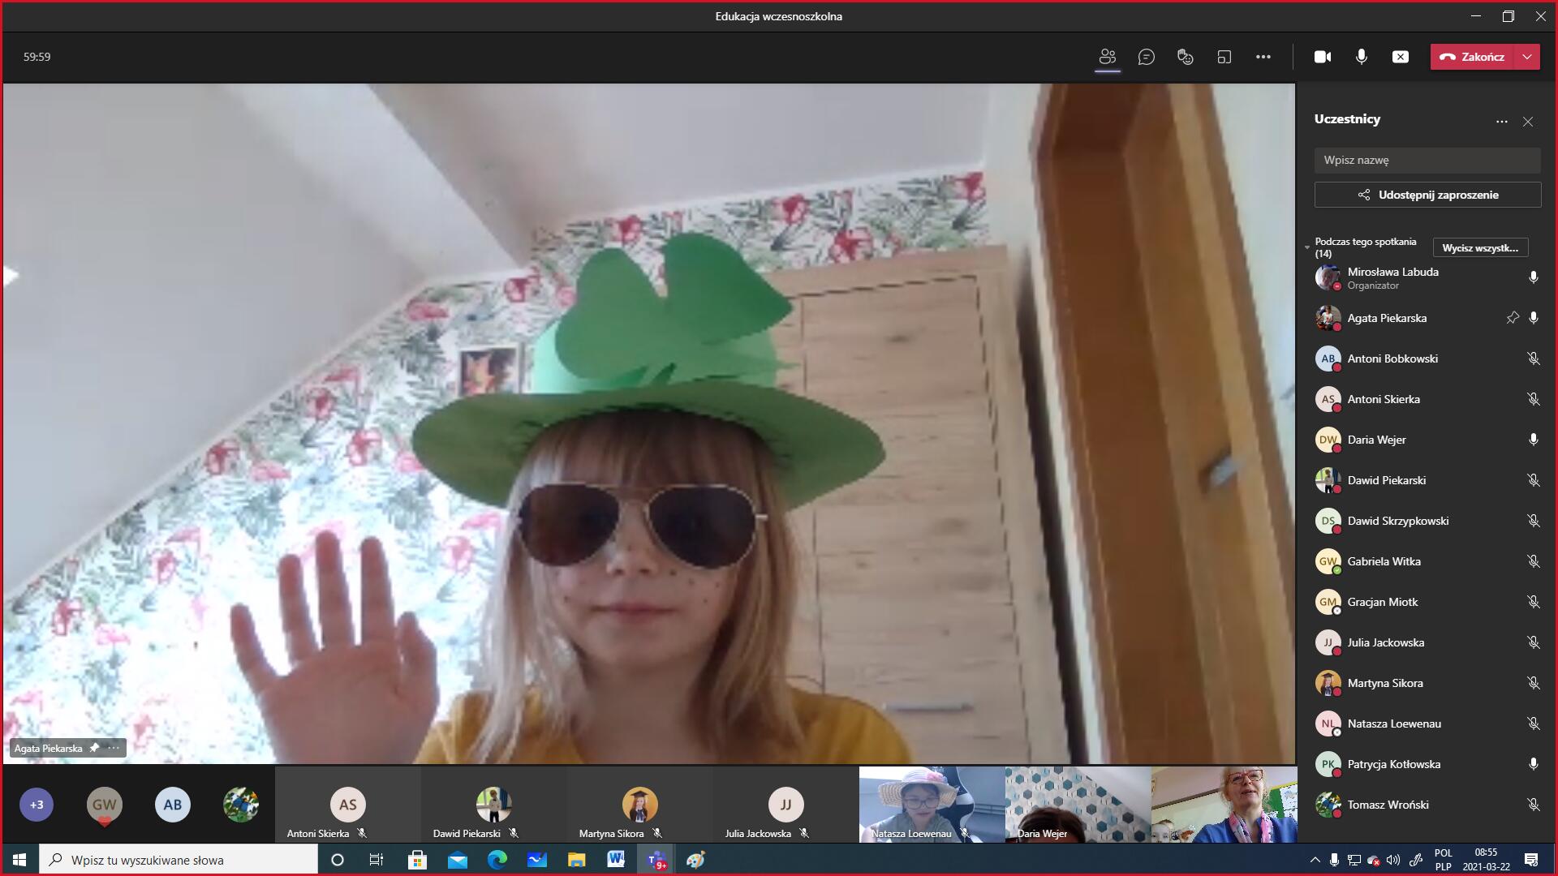The height and width of the screenshot is (876, 1558).
Task: Click the Wycisz wszystkich button
Action: [1480, 247]
